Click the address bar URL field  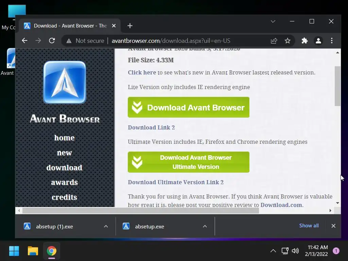[171, 41]
